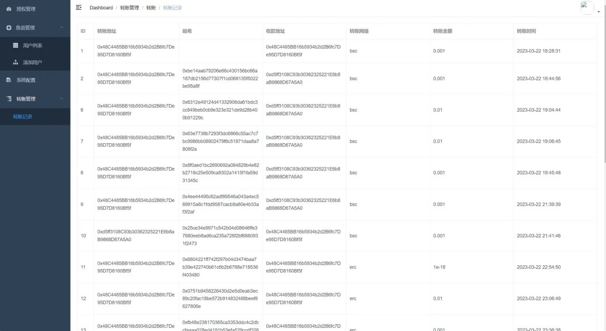Click the 授权管理 dashboard icon
Image resolution: width=606 pixels, height=331 pixels.
(x=9, y=9)
